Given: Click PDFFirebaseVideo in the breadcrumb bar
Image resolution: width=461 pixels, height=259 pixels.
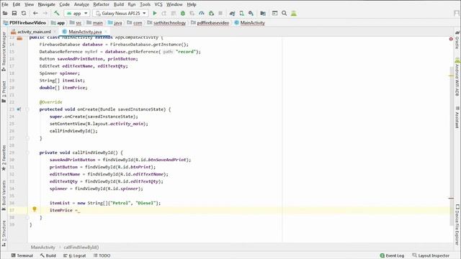Looking at the screenshot, I should click(27, 22).
